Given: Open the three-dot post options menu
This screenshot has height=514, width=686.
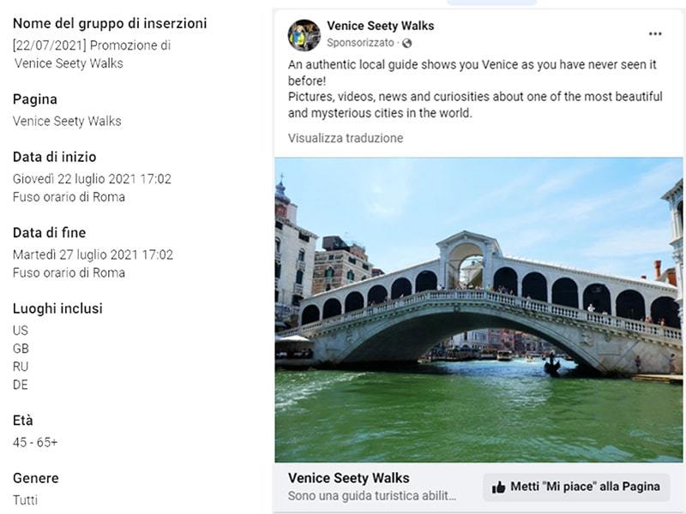Looking at the screenshot, I should pos(655,34).
